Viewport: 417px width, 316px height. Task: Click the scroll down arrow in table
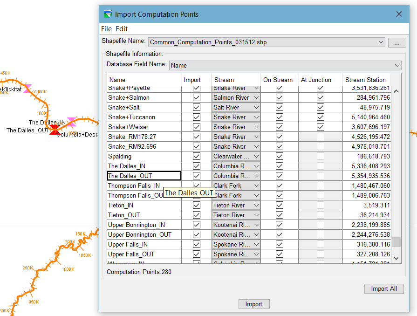click(x=396, y=258)
